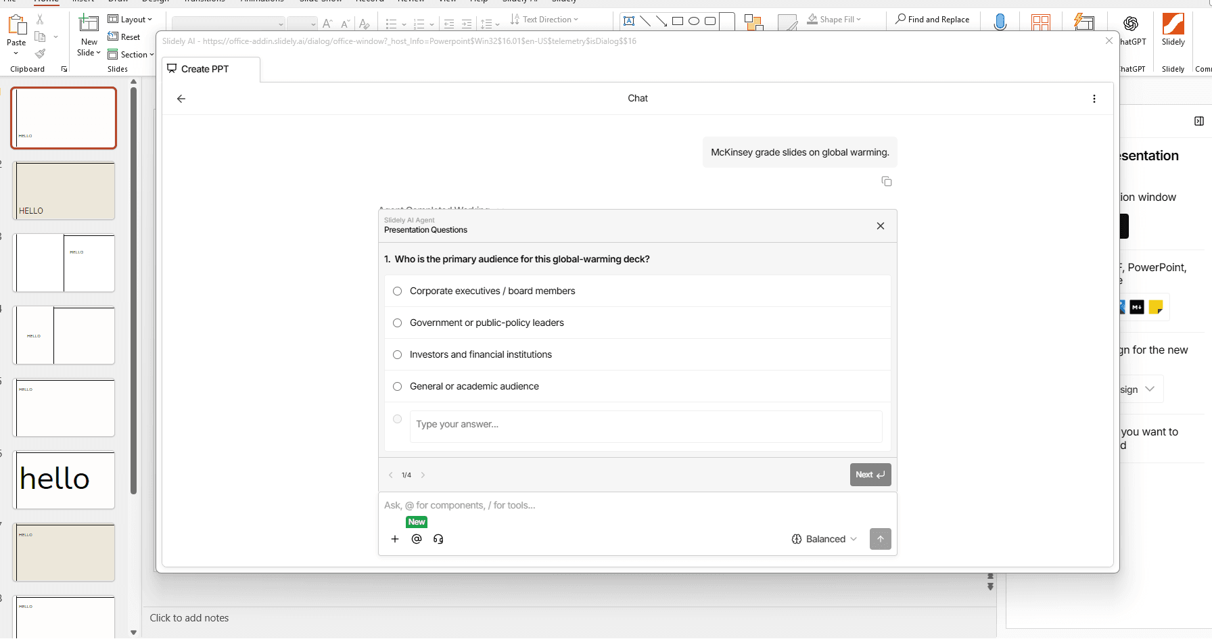Open the Shape Fill dropdown

pos(835,20)
